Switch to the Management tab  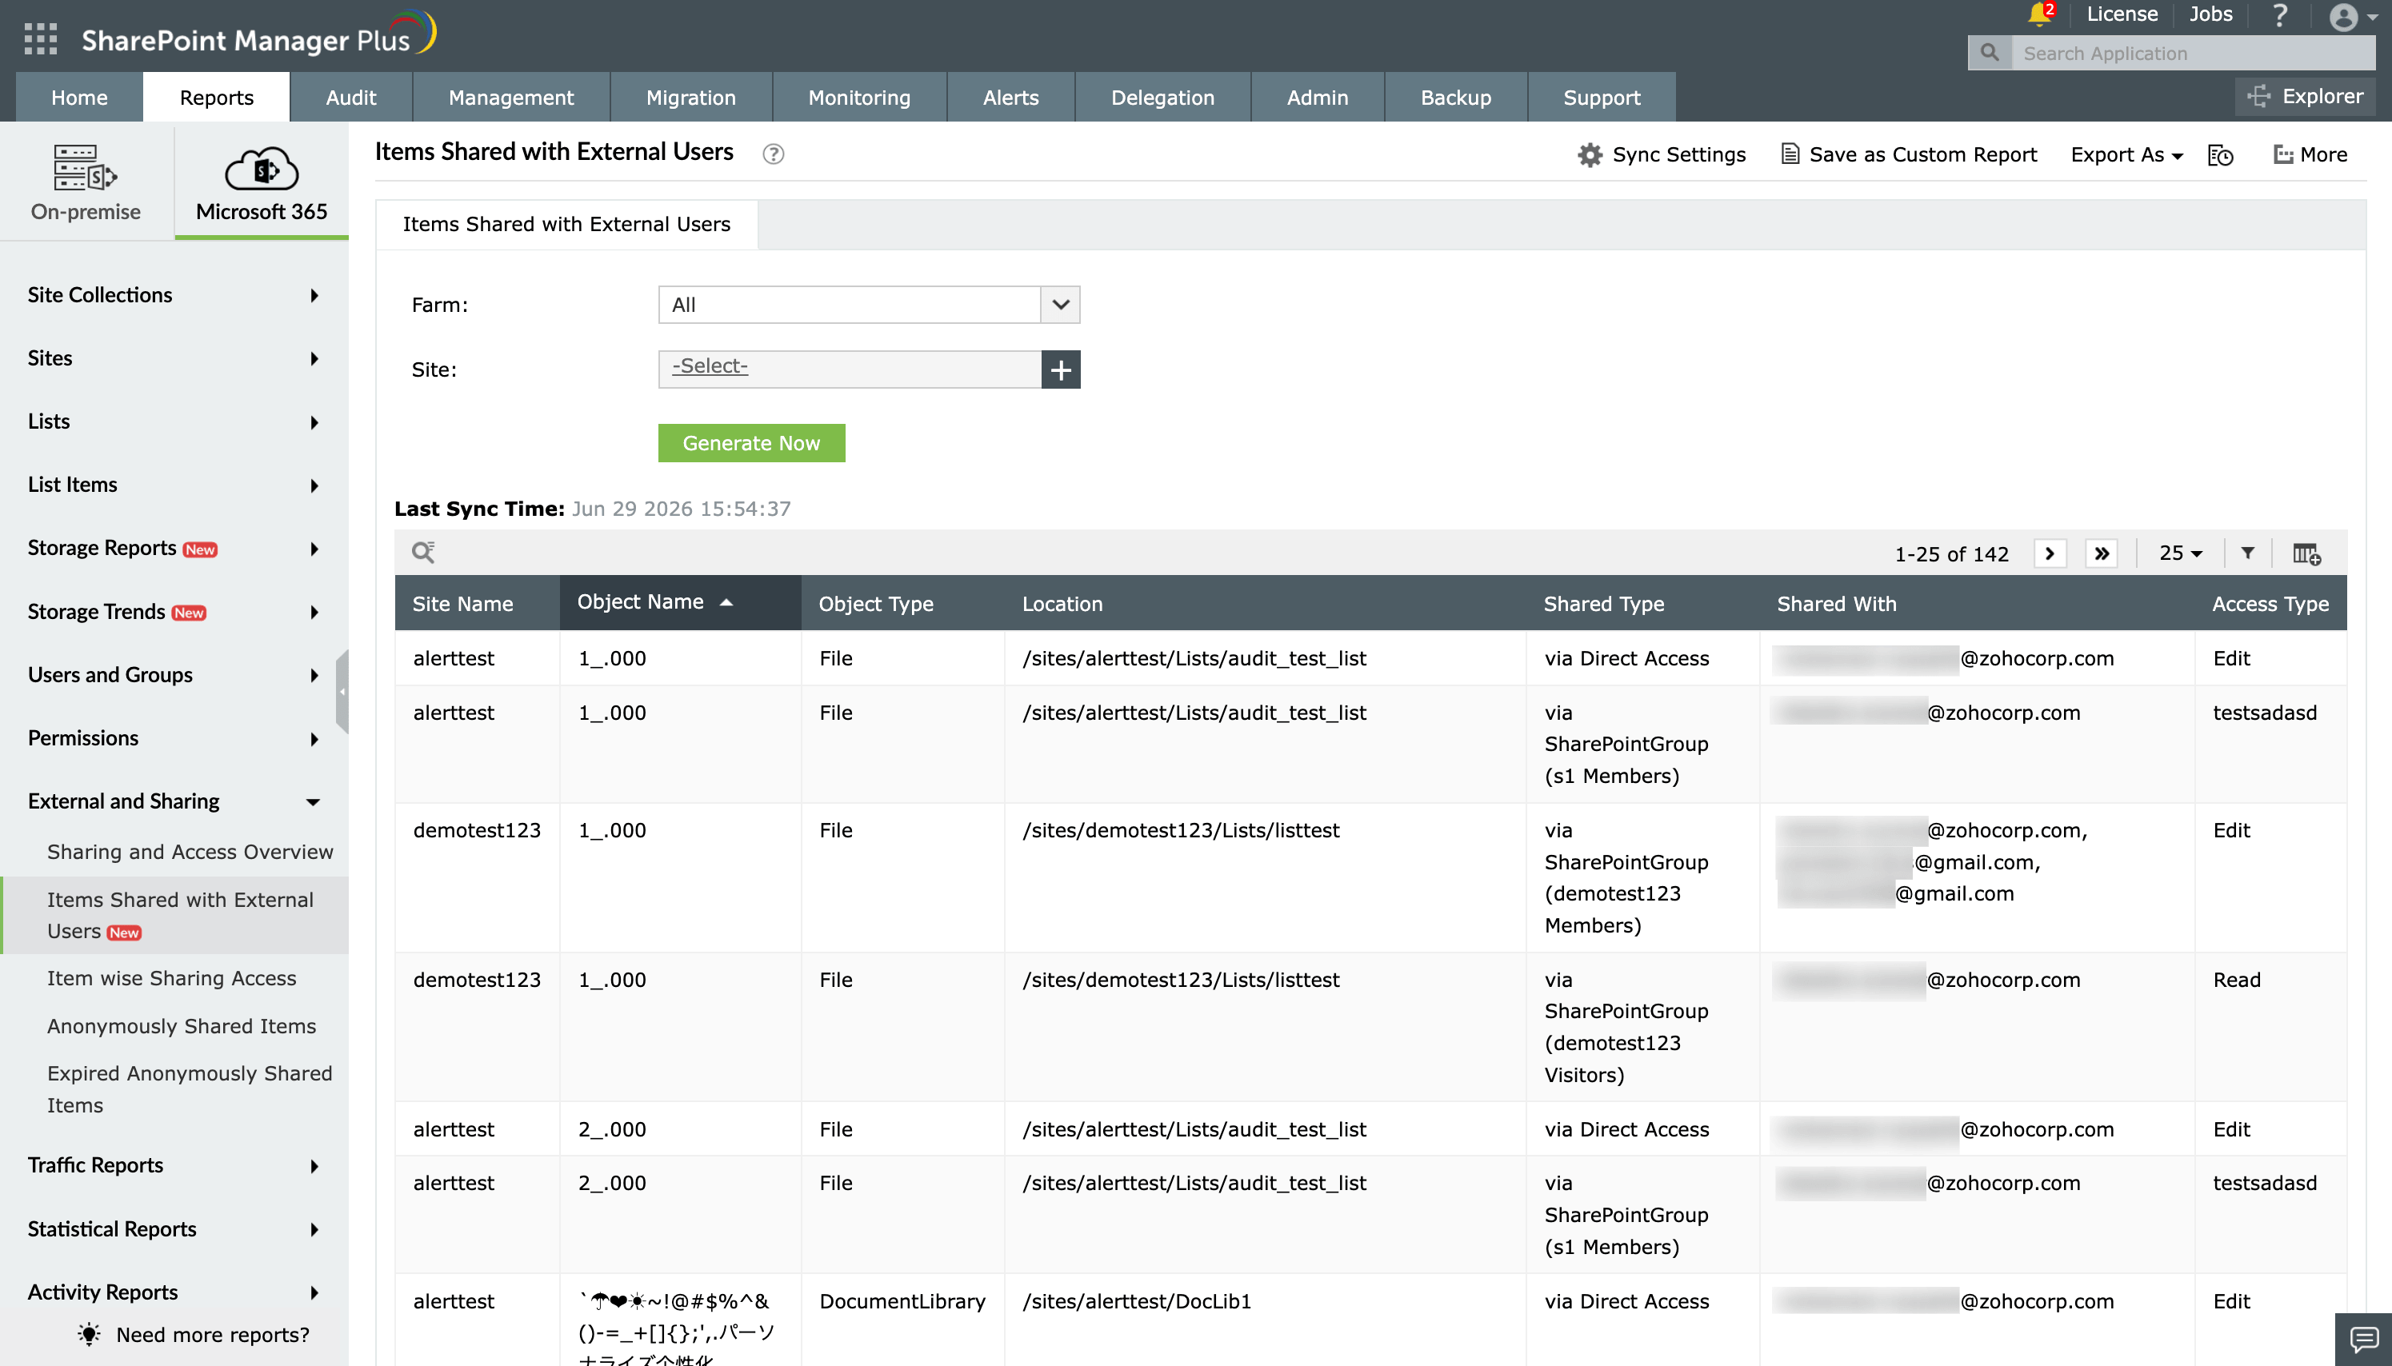tap(511, 98)
